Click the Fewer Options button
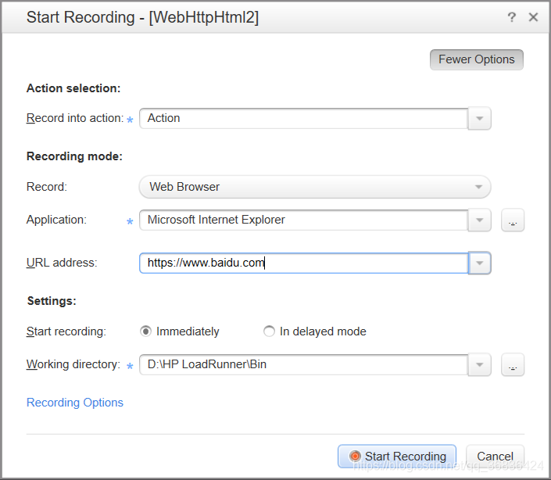Image resolution: width=551 pixels, height=480 pixels. pos(476,59)
